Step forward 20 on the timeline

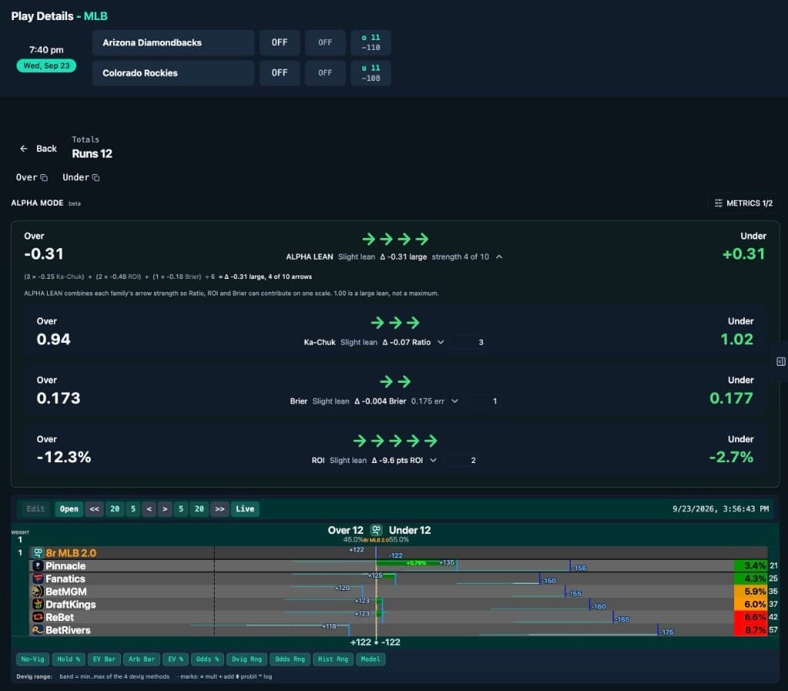pos(199,509)
